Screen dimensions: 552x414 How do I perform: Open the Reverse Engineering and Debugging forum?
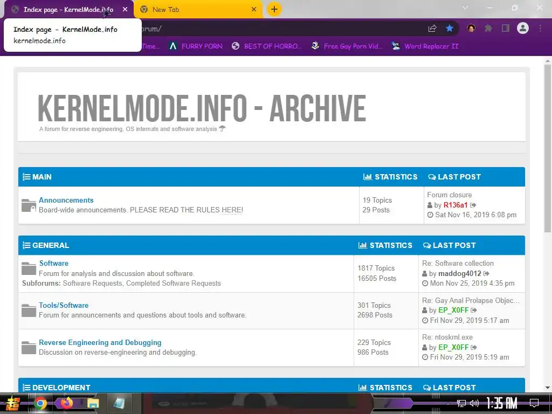[100, 342]
